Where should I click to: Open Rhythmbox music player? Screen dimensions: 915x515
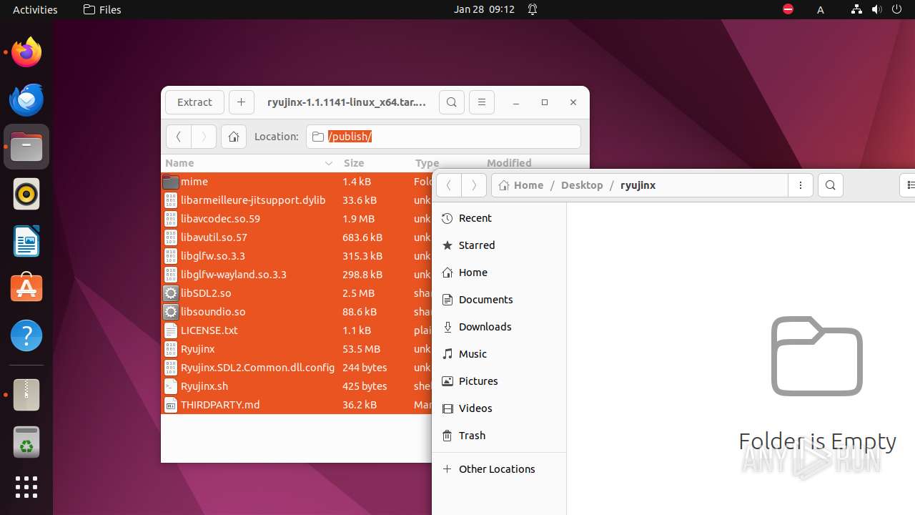[x=26, y=194]
